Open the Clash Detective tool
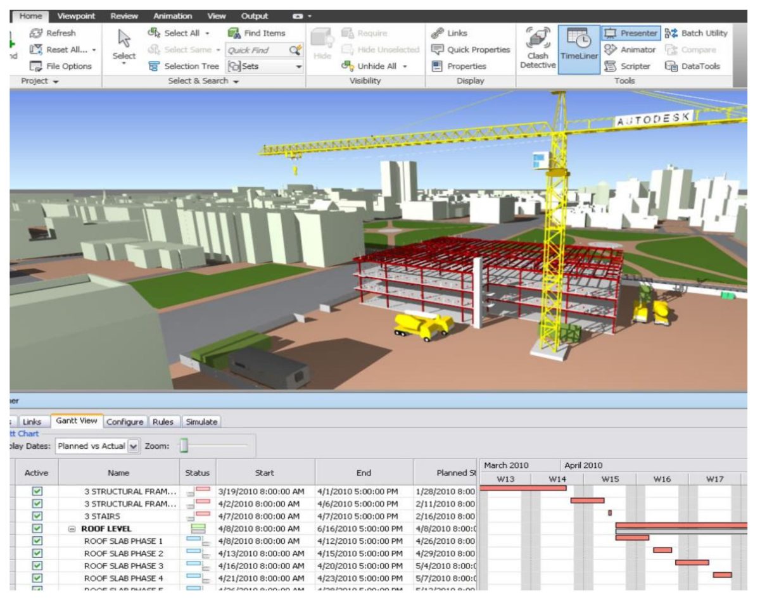 538,48
